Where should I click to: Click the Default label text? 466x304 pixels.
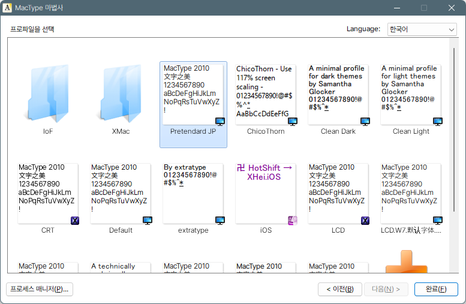[x=121, y=230]
